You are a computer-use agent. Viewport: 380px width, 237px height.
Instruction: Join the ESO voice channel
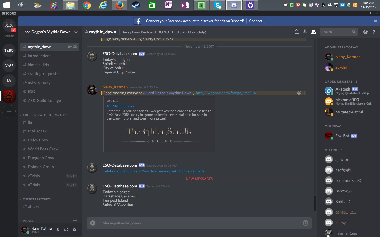[x=50, y=92]
